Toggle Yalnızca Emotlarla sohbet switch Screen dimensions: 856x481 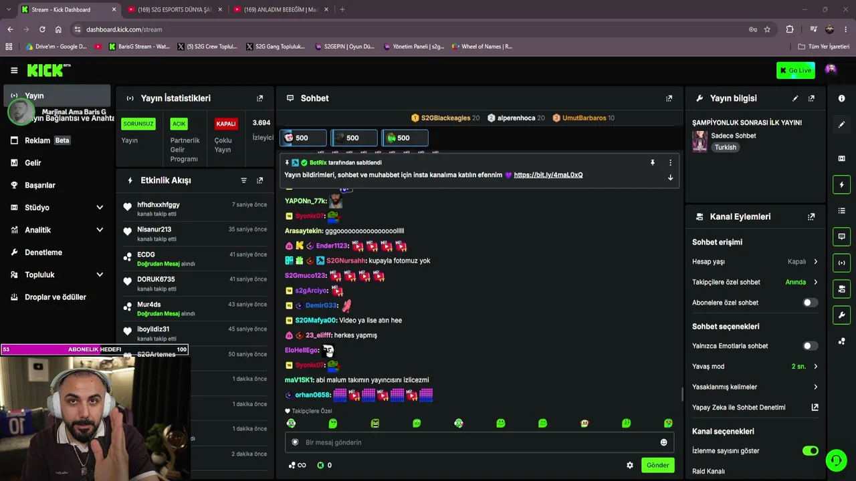(810, 346)
